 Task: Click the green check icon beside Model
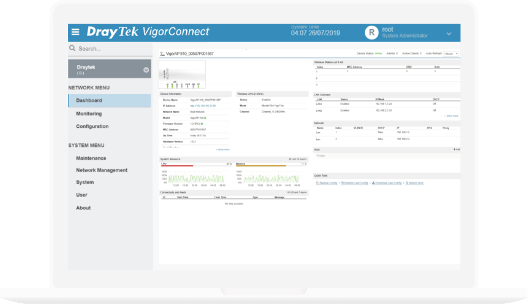tap(205, 118)
